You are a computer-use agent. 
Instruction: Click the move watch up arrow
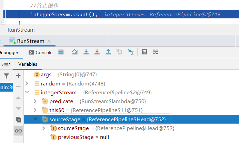tap(18, 98)
